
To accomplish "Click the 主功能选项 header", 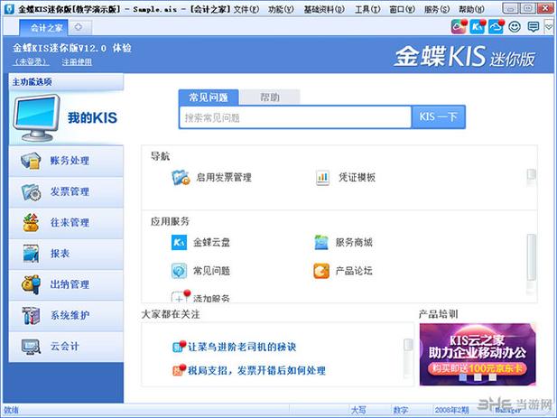I will tap(66, 82).
